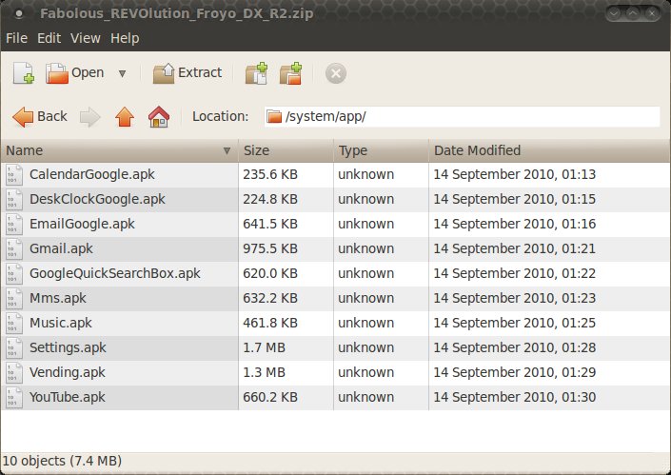Select DeskClockGoogle.apk file name
This screenshot has width=671, height=475.
[97, 199]
